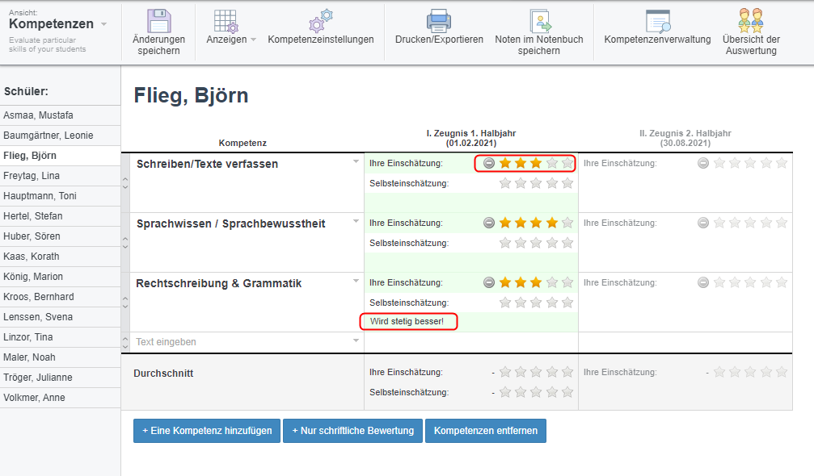Select student Linzor, Tina
The width and height of the screenshot is (814, 476).
pyautogui.click(x=60, y=337)
